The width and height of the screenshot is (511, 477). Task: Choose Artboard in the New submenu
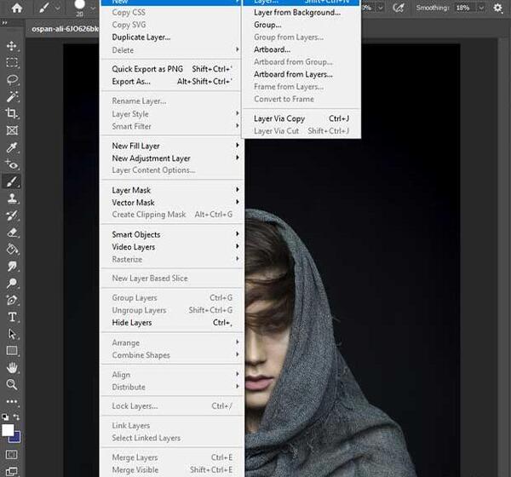(x=301, y=49)
